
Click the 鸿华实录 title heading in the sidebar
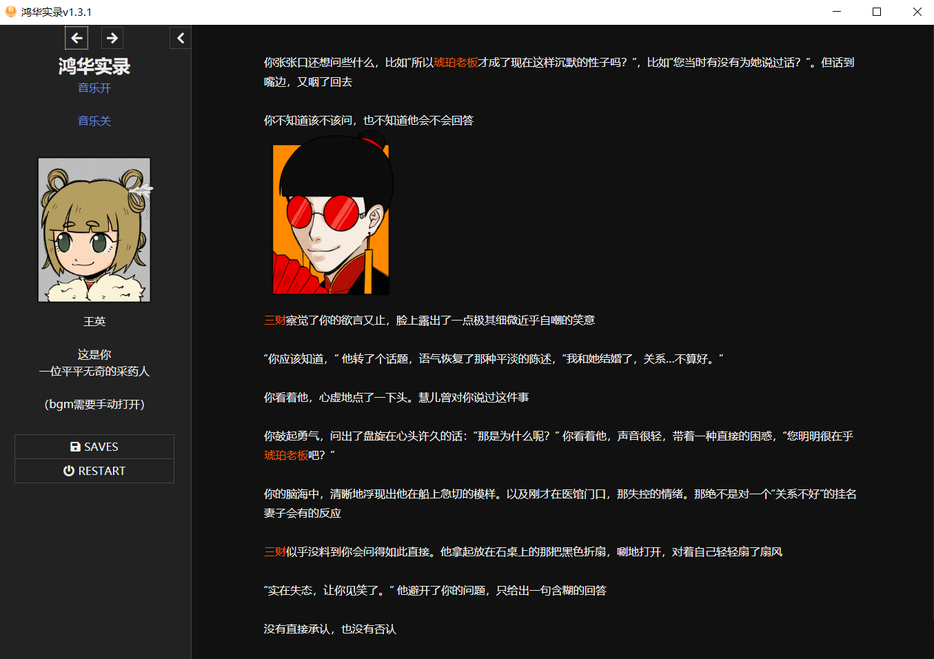(94, 66)
